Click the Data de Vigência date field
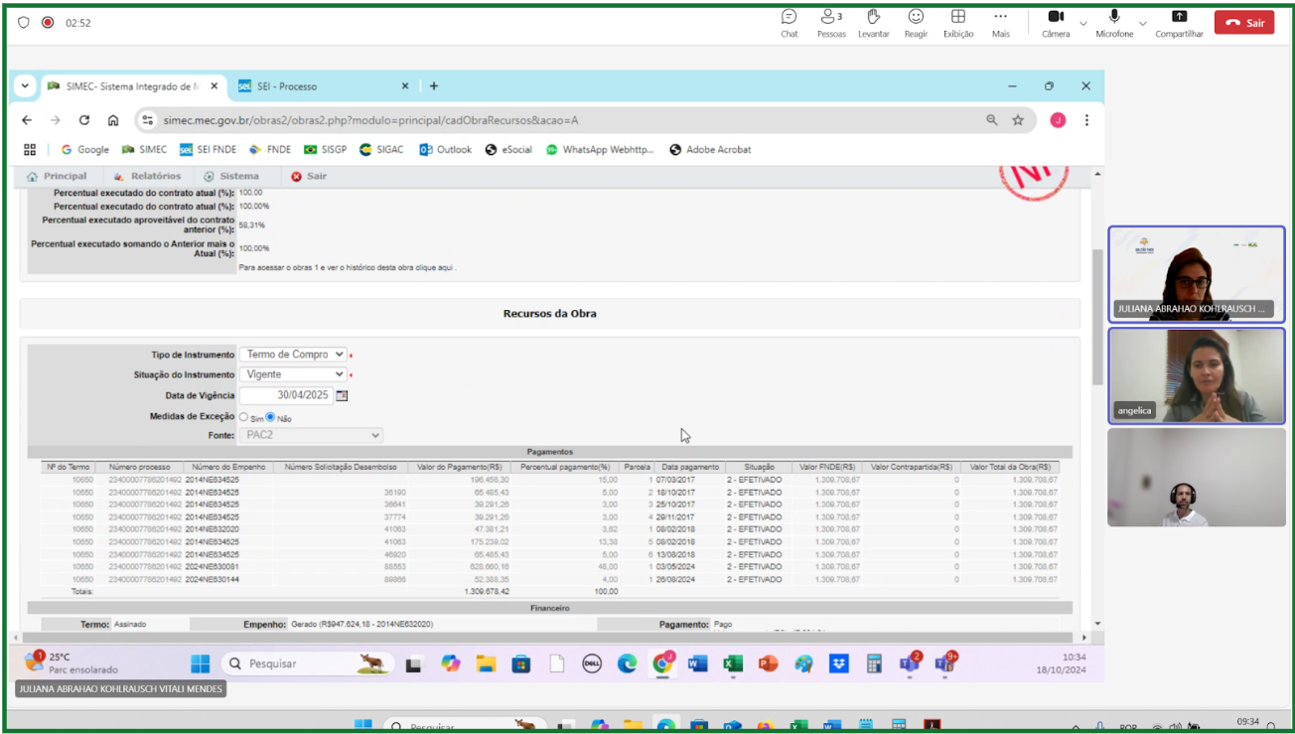Screen dimensions: 1295x734 [285, 395]
